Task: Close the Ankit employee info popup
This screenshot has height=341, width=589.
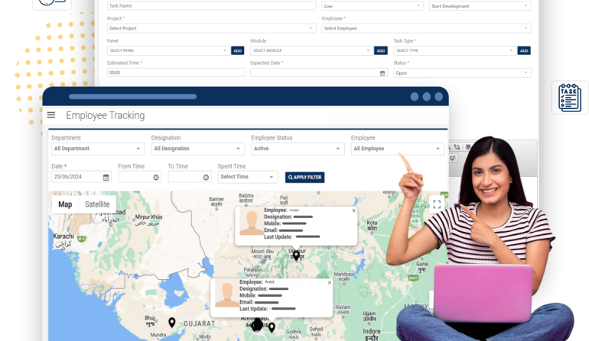Action: (330, 282)
